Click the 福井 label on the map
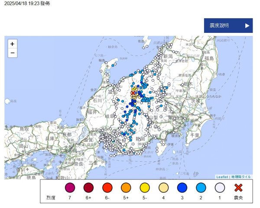This screenshot has height=208, width=260. (x=92, y=112)
